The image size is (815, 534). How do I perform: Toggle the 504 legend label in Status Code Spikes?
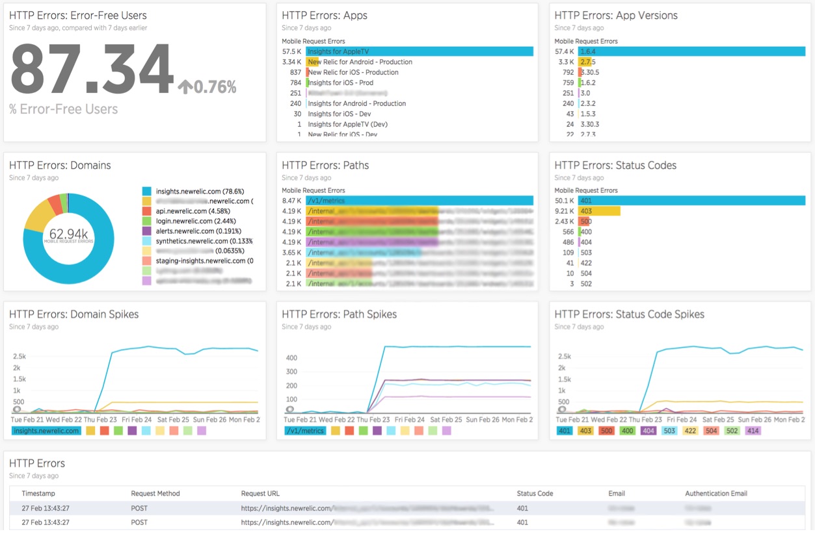pyautogui.click(x=711, y=431)
